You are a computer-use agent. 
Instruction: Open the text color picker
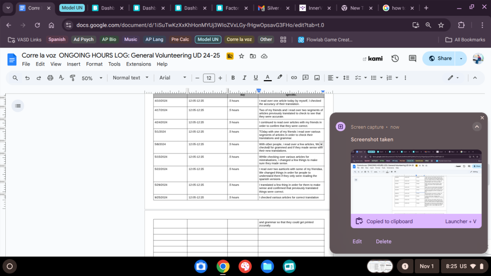268,78
